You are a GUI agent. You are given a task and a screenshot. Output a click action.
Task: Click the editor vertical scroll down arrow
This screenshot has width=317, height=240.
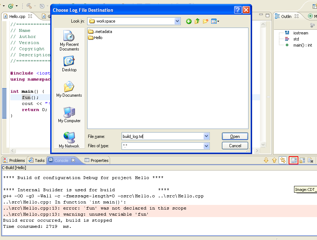coord(263,144)
